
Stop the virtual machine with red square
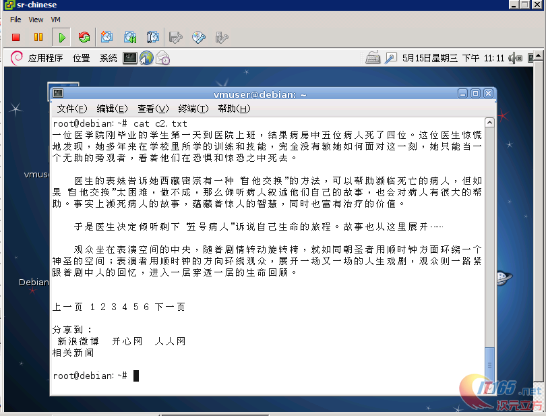[x=16, y=37]
